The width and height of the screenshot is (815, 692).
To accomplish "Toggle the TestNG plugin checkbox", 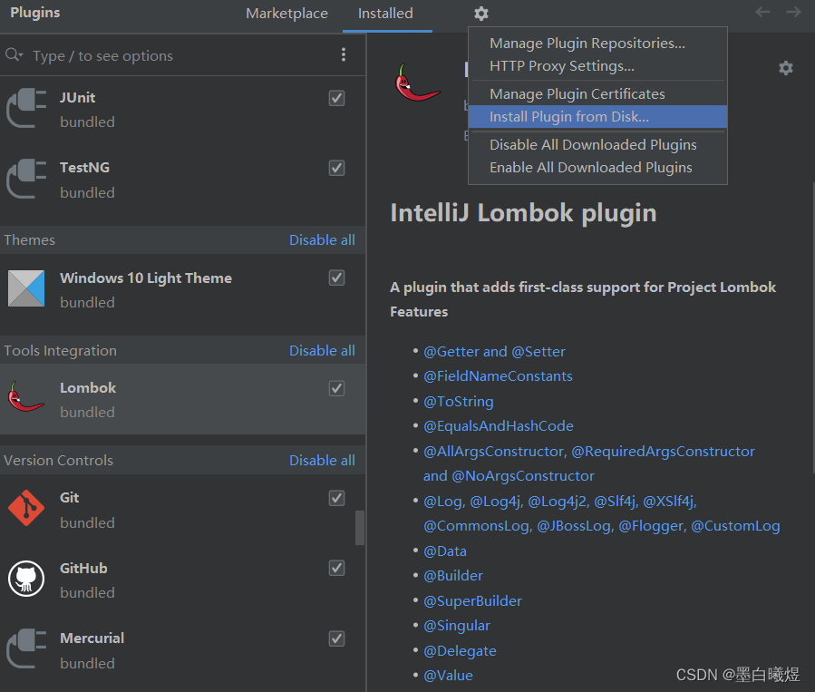I will pyautogui.click(x=337, y=168).
